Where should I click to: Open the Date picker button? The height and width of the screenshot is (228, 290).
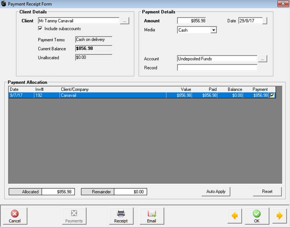click(x=265, y=21)
